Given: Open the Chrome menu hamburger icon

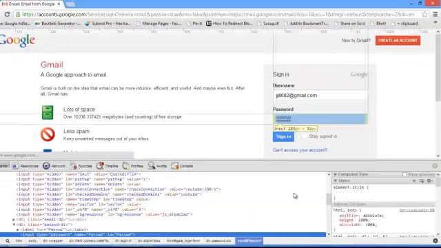Looking at the screenshot, I should click(x=435, y=14).
